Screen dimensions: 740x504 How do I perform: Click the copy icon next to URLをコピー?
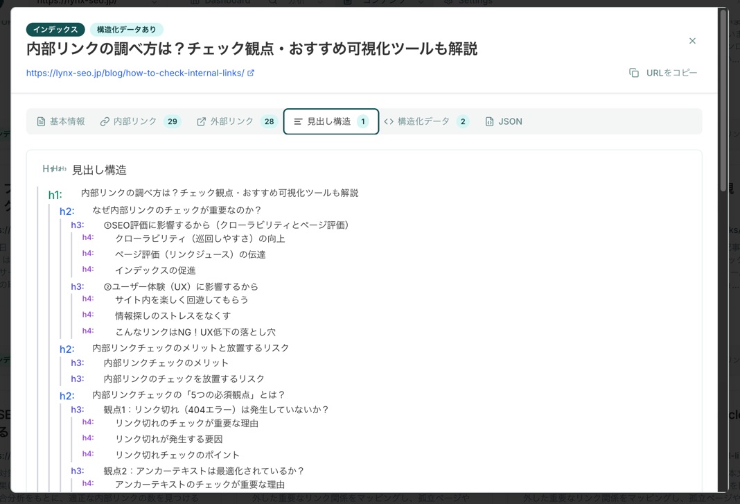[633, 73]
